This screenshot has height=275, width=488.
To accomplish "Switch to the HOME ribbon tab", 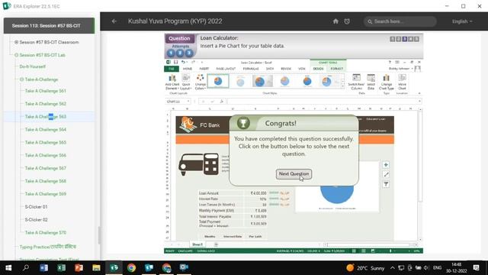I will (x=188, y=69).
